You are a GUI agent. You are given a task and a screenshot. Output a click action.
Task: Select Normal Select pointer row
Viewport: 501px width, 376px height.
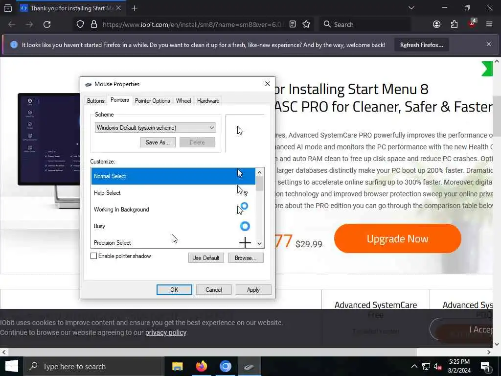coord(173,176)
